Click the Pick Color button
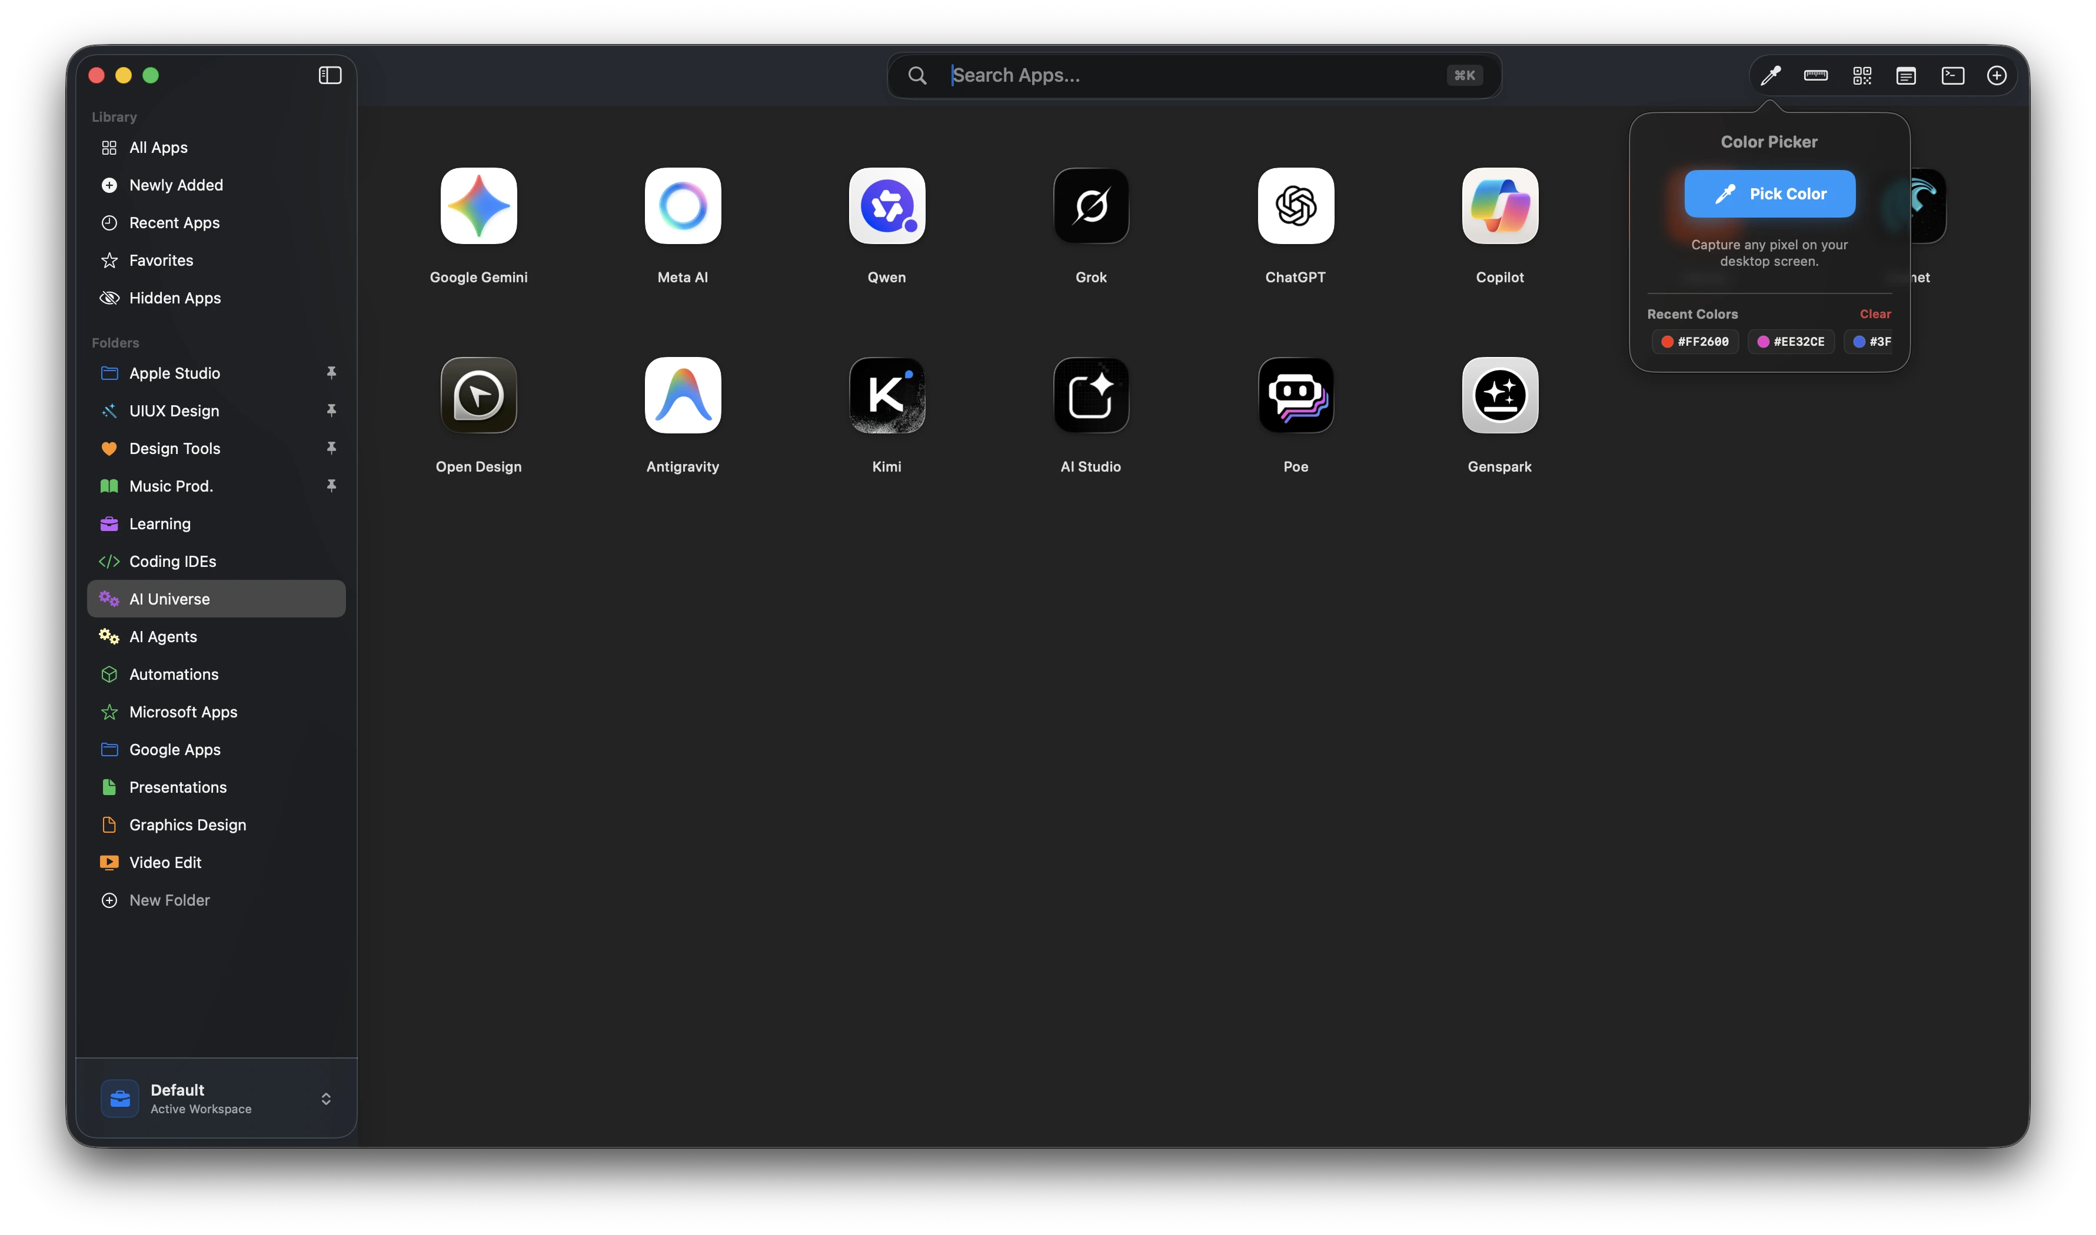Viewport: 2096px width, 1235px height. 1769,194
